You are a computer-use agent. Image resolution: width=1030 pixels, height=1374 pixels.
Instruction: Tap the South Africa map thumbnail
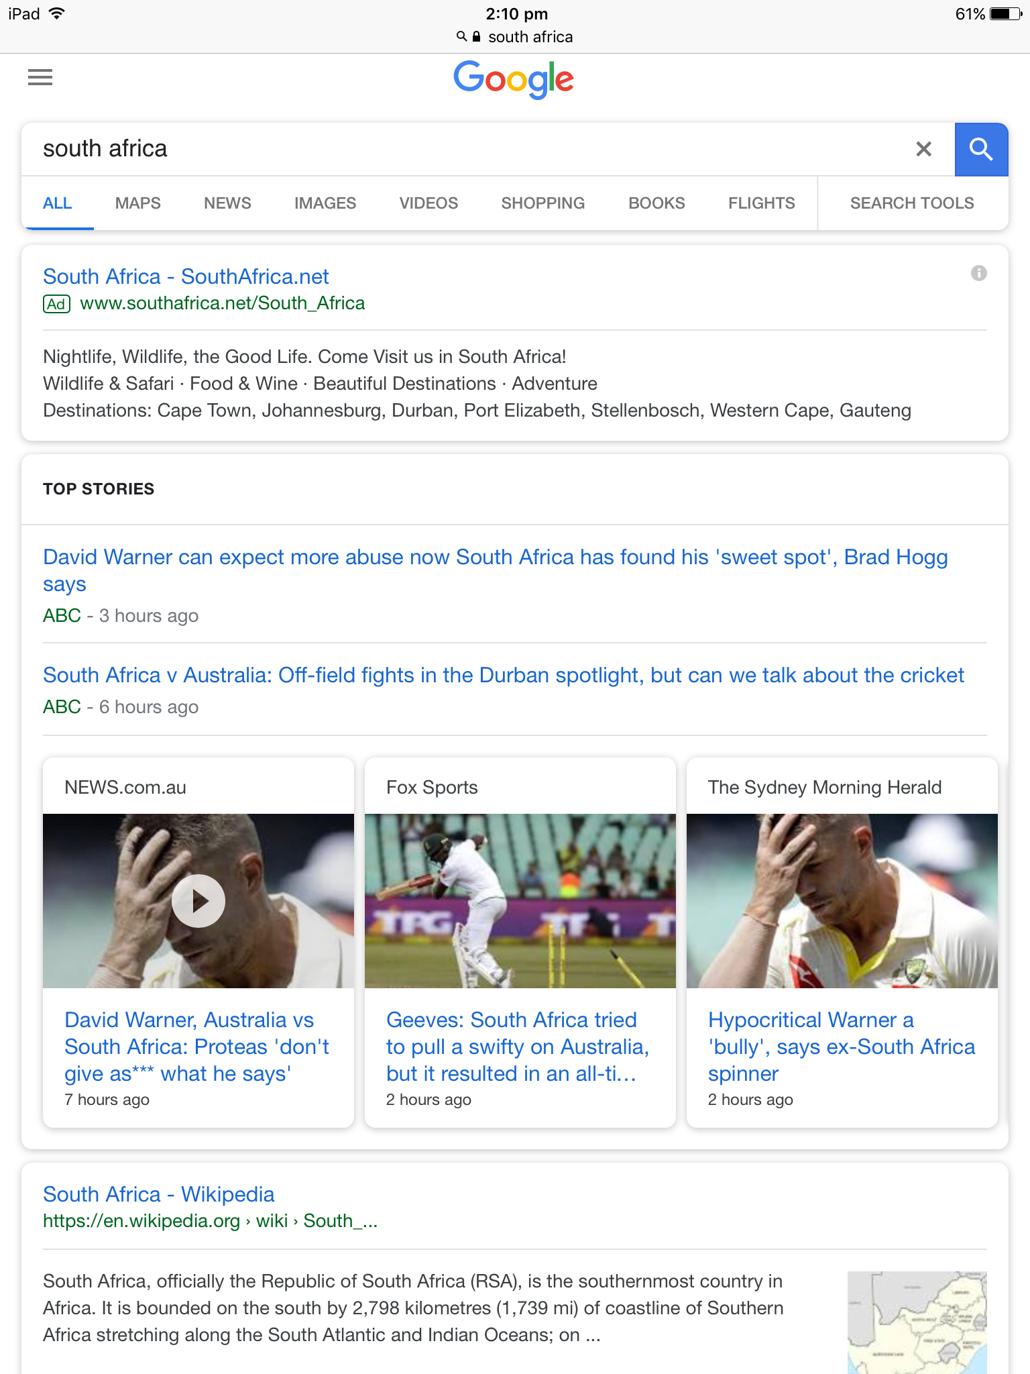tap(917, 1322)
